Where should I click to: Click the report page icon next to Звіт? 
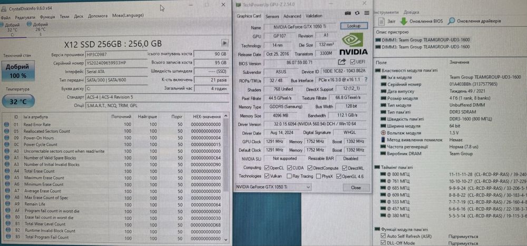pyautogui.click(x=381, y=21)
